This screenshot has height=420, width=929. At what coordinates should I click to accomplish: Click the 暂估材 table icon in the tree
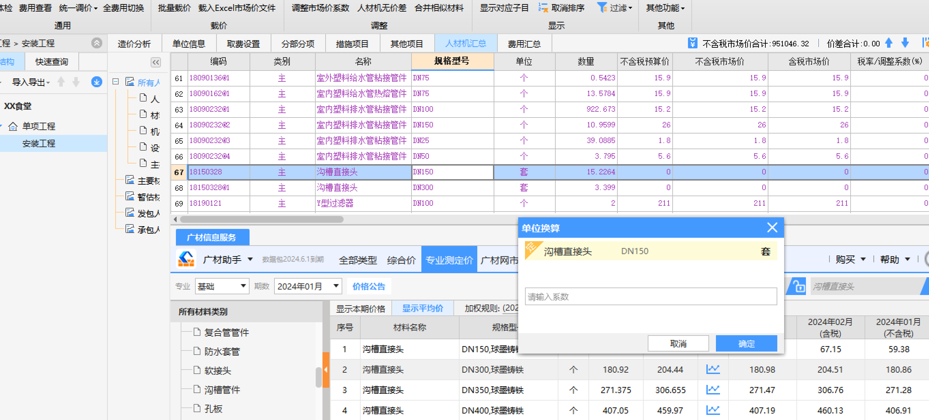[130, 196]
